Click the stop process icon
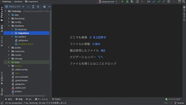This screenshot has height=105, width=186. tap(142, 1)
